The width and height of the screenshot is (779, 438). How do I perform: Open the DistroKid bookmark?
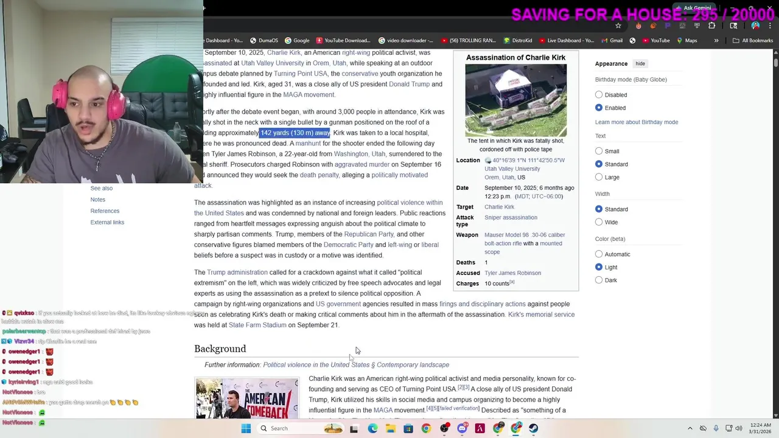[517, 41]
